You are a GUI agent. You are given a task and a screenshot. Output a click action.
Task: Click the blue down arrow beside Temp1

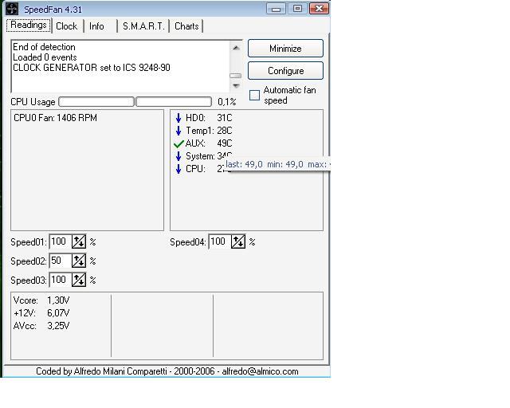(178, 131)
